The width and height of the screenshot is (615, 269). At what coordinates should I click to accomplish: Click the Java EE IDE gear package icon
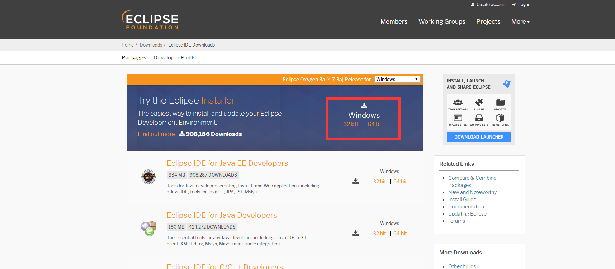tap(148, 177)
